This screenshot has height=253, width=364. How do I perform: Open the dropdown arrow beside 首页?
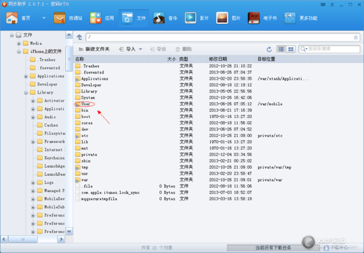[44, 18]
